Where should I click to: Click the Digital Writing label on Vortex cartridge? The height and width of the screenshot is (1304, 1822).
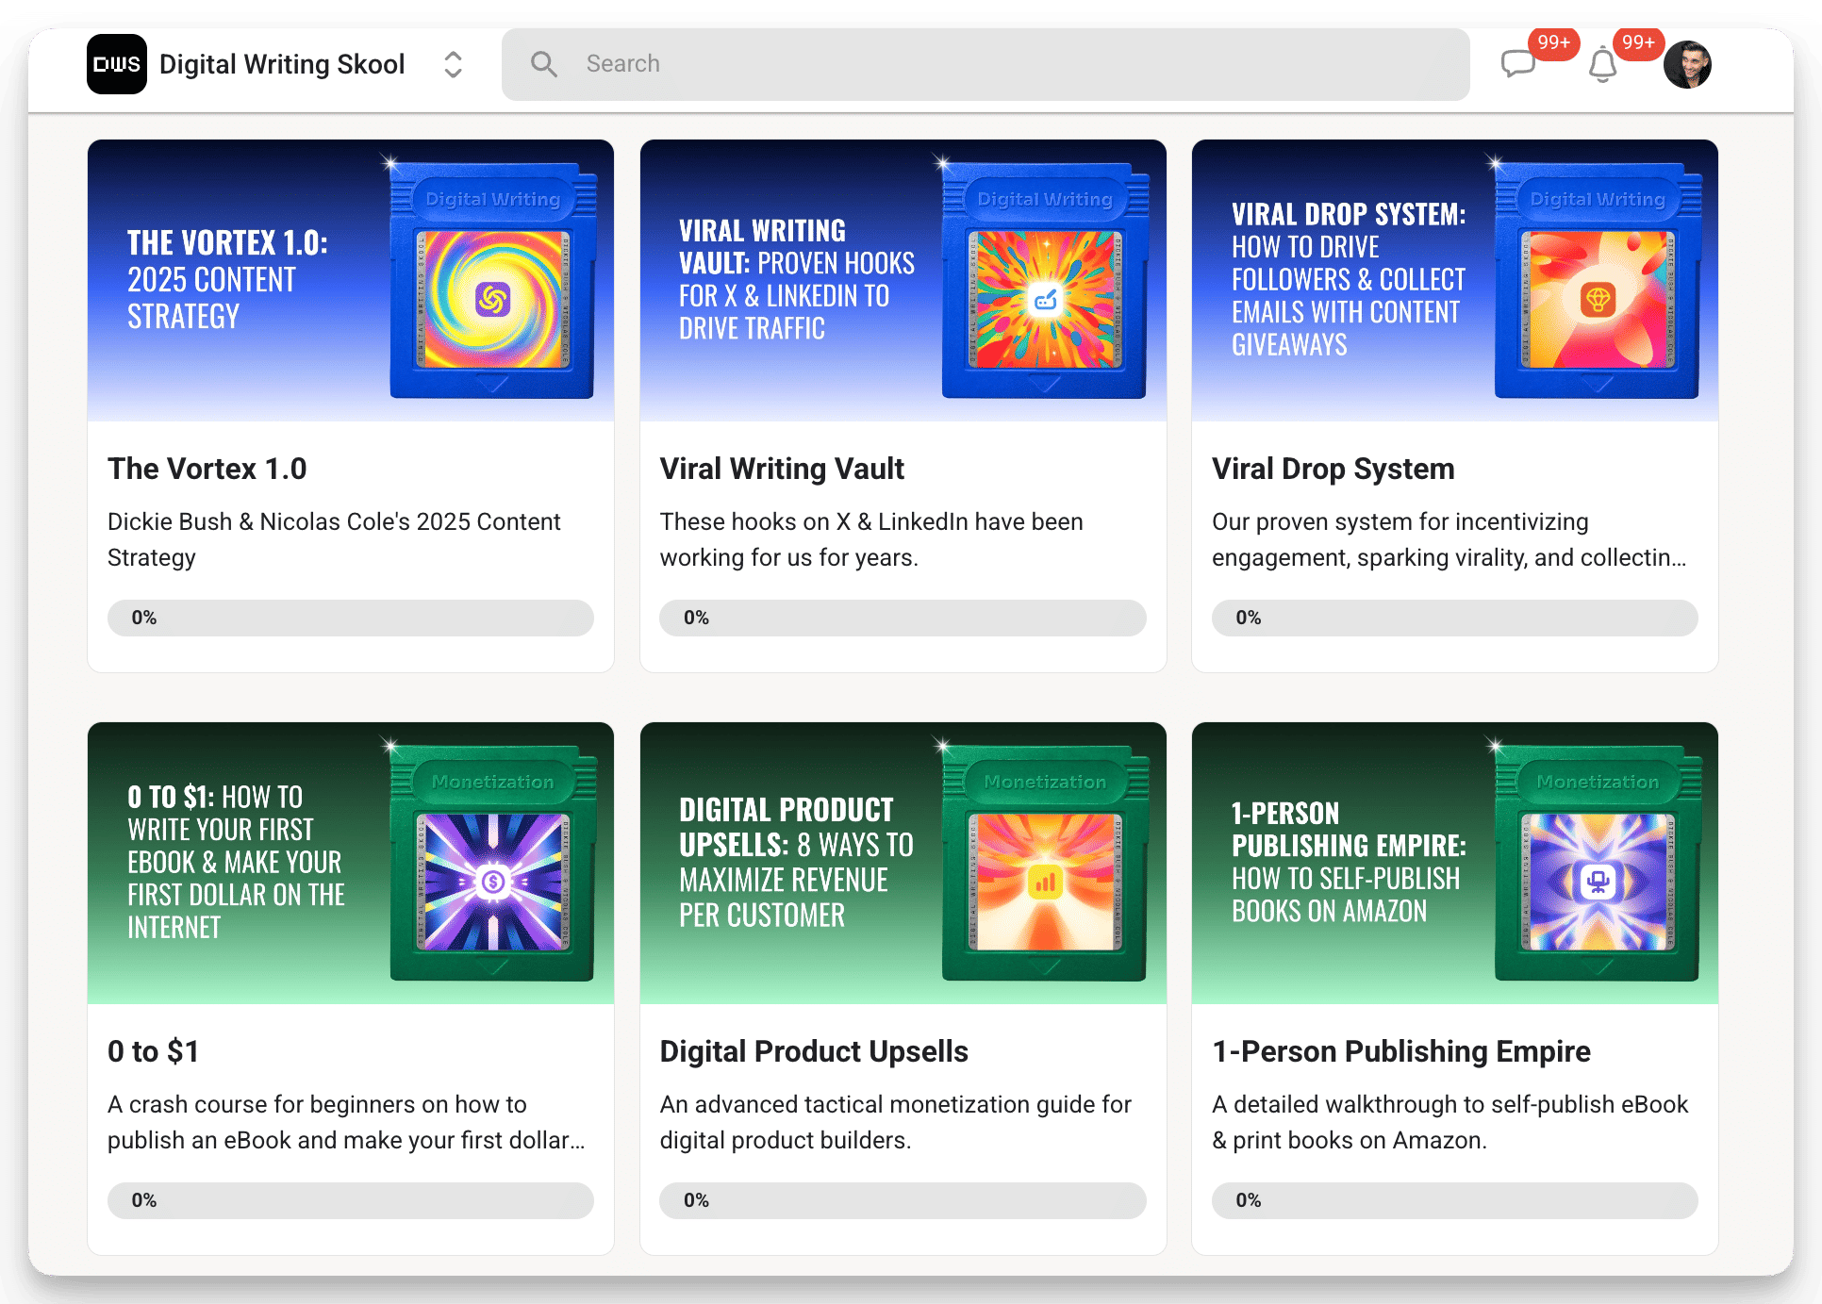[493, 199]
